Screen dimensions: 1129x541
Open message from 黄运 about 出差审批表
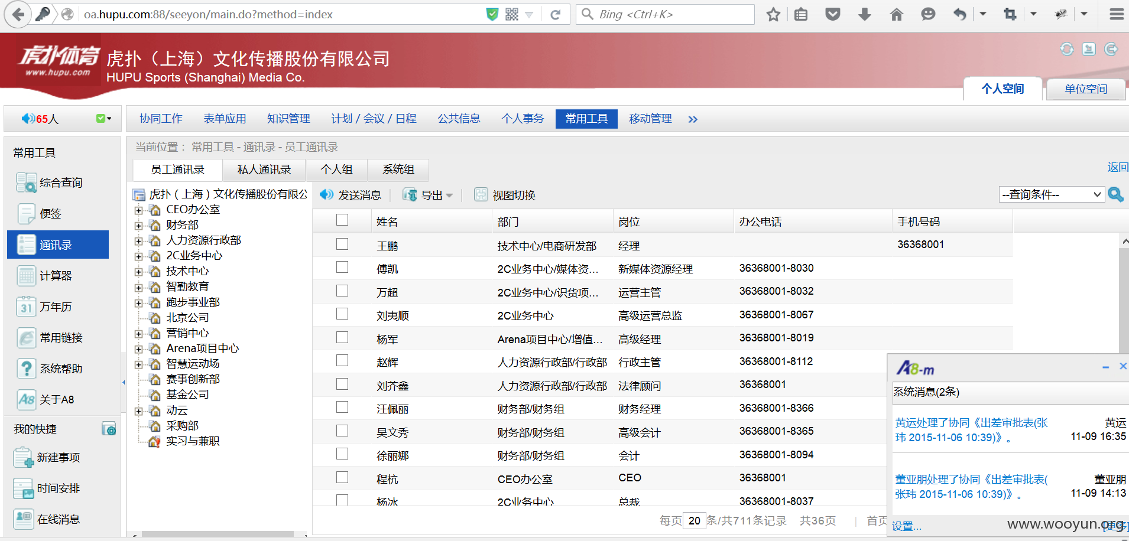click(971, 430)
